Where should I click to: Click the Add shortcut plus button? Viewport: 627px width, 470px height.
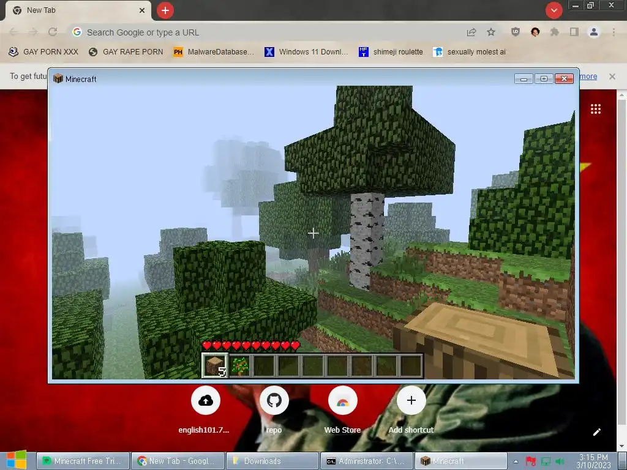pos(411,400)
